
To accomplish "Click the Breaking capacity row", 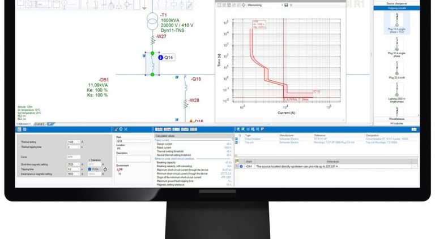I will (194, 163).
